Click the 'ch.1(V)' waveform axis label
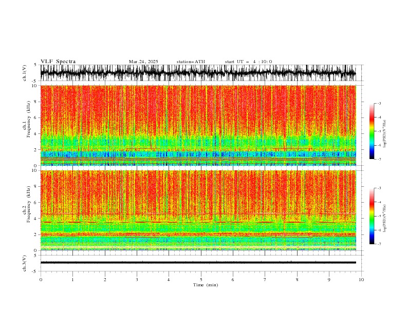The width and height of the screenshot is (407, 314). (x=25, y=73)
